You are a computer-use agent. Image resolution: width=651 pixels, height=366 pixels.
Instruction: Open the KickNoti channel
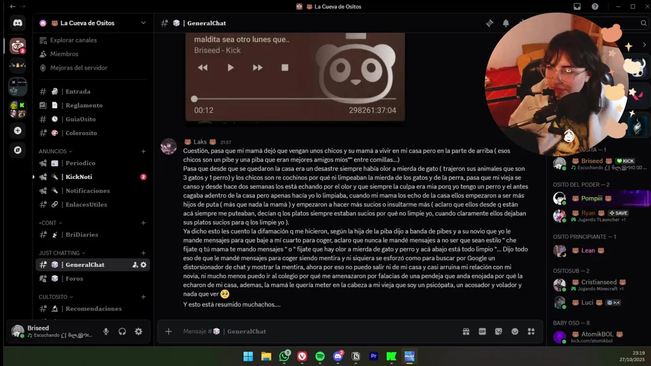click(x=93, y=177)
